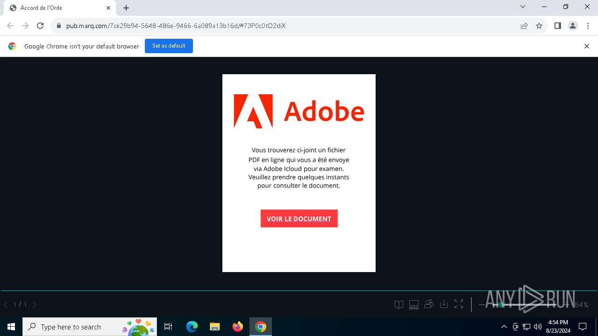This screenshot has height=336, width=598.
Task: Open the Chrome profile menu
Action: click(573, 26)
